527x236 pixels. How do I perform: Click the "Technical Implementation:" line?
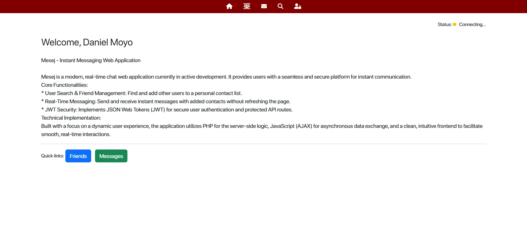pyautogui.click(x=71, y=118)
